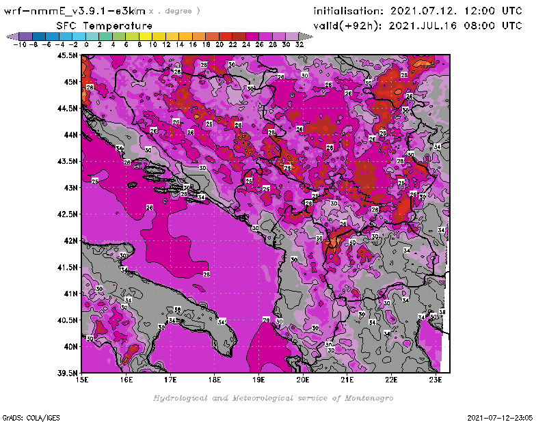Pick the legend swatch between 30 and 32
The image size is (547, 422).
click(292, 37)
